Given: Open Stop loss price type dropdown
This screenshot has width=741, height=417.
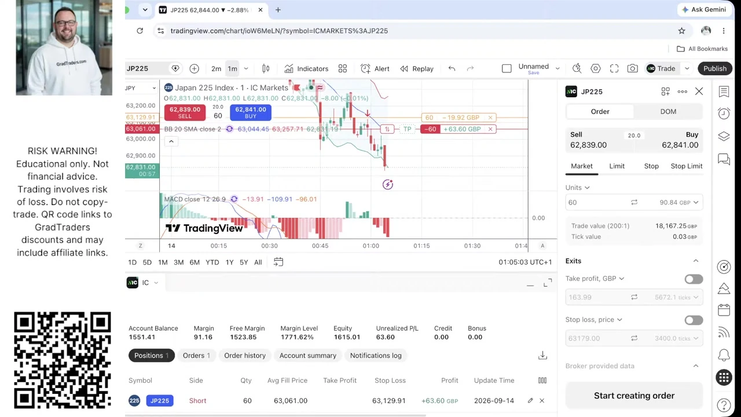Looking at the screenshot, I should pyautogui.click(x=594, y=320).
